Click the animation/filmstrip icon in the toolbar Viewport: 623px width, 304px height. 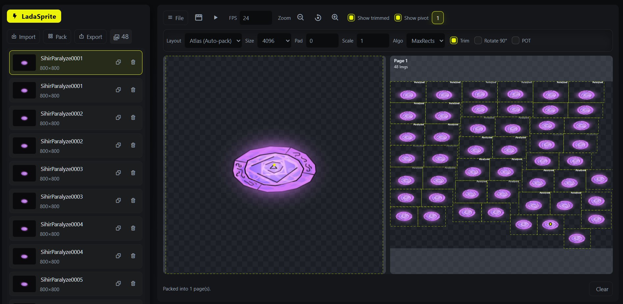pyautogui.click(x=199, y=17)
